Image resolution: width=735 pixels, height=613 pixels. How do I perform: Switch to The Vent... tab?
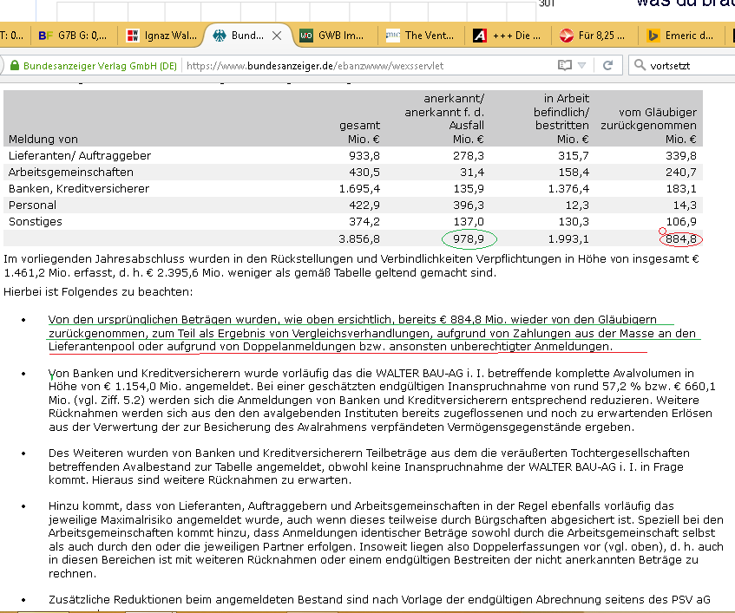tap(421, 36)
